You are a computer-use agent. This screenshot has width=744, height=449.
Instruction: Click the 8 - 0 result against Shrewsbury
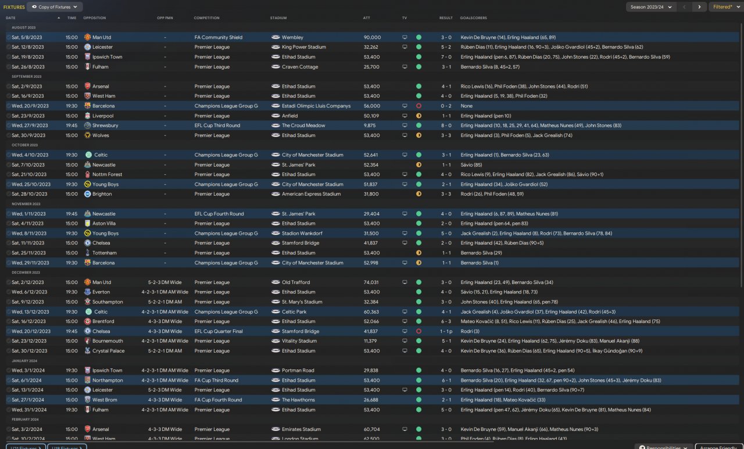coord(446,125)
